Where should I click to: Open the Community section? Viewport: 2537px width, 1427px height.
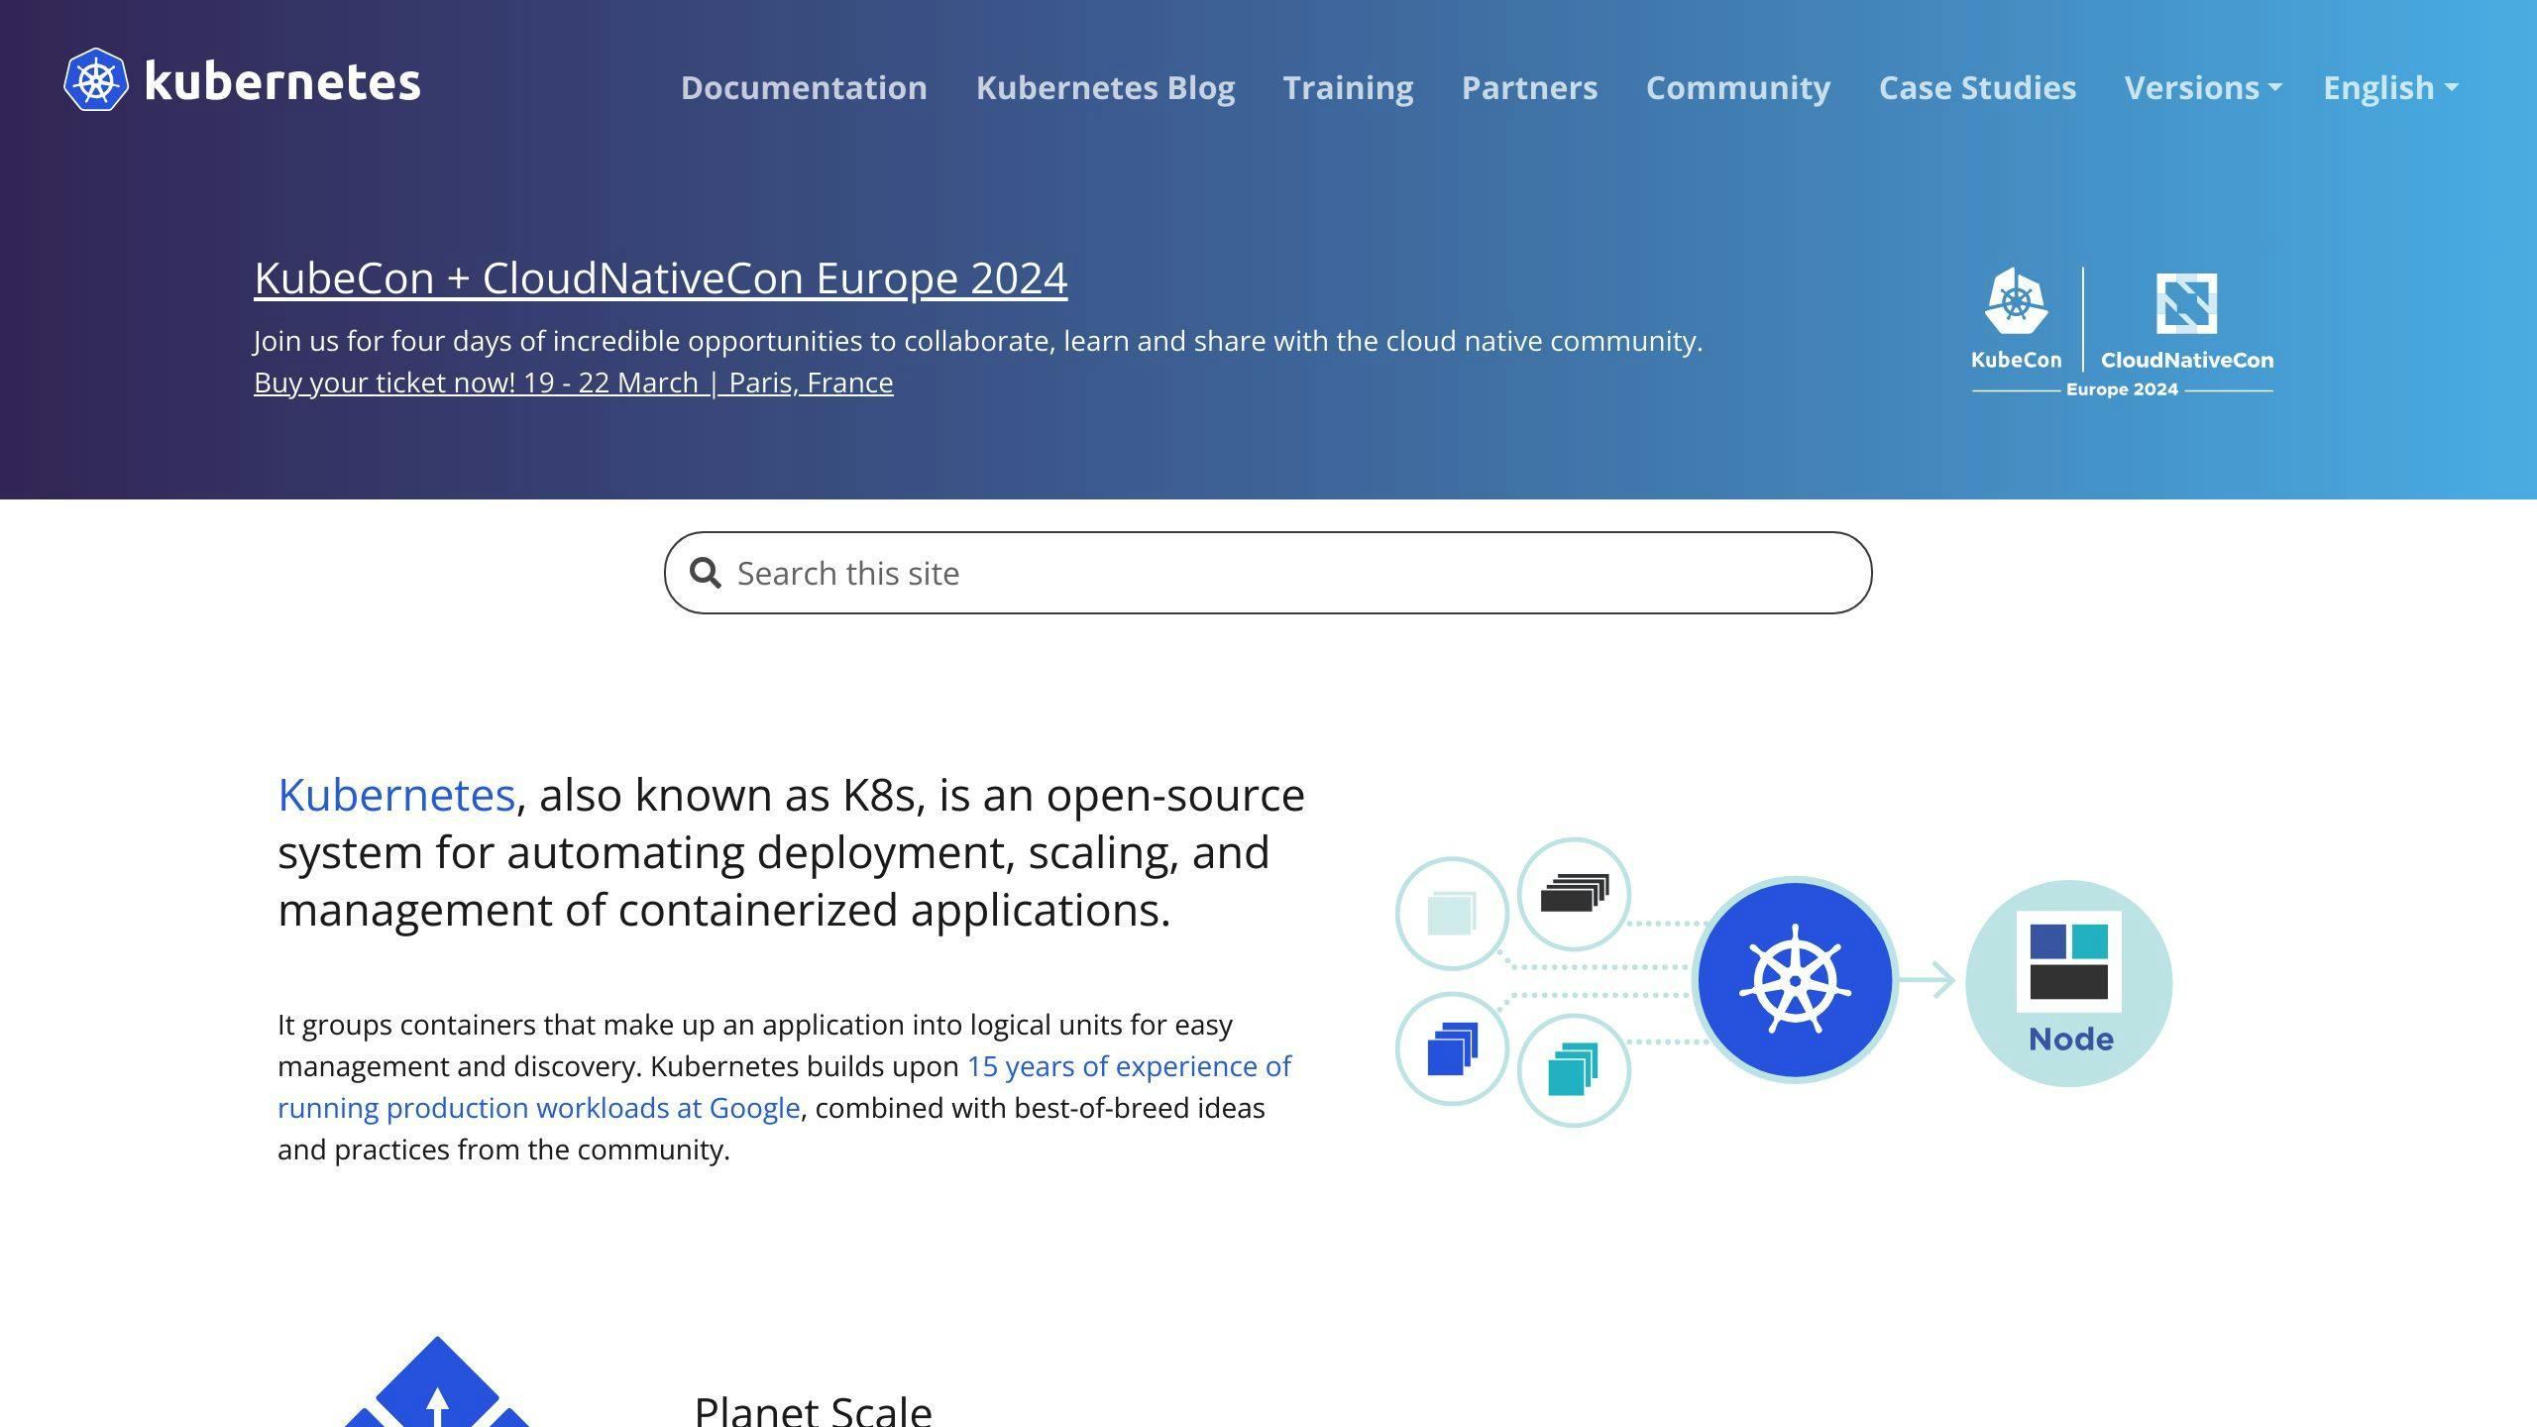coord(1738,88)
